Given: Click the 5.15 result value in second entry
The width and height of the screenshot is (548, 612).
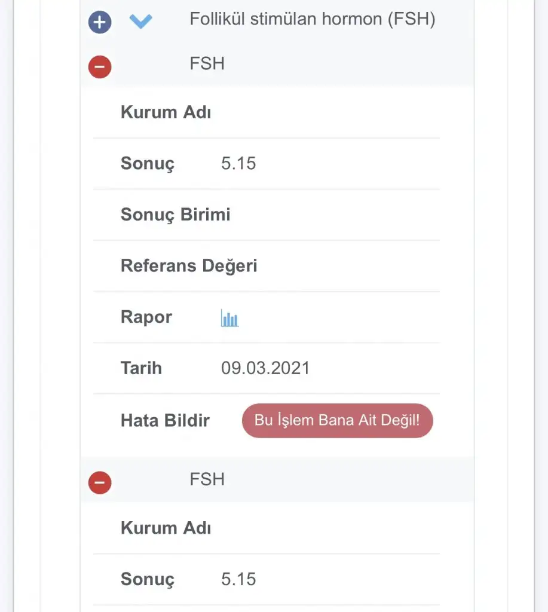Looking at the screenshot, I should [x=238, y=579].
